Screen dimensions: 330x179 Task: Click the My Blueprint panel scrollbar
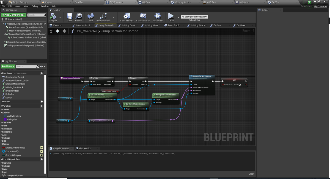[45, 124]
